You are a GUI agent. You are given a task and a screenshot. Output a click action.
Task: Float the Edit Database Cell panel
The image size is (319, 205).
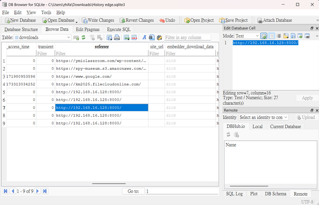[312, 28]
